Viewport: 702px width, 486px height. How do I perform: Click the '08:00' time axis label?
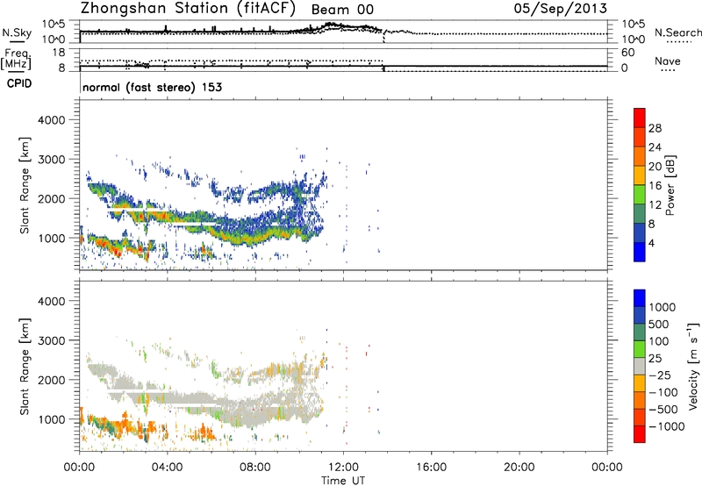[255, 468]
